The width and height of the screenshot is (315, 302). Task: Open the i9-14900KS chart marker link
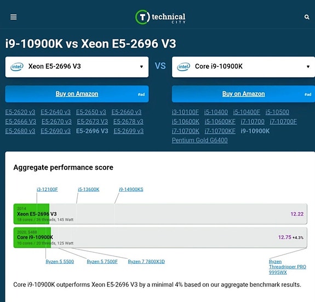pyautogui.click(x=131, y=189)
